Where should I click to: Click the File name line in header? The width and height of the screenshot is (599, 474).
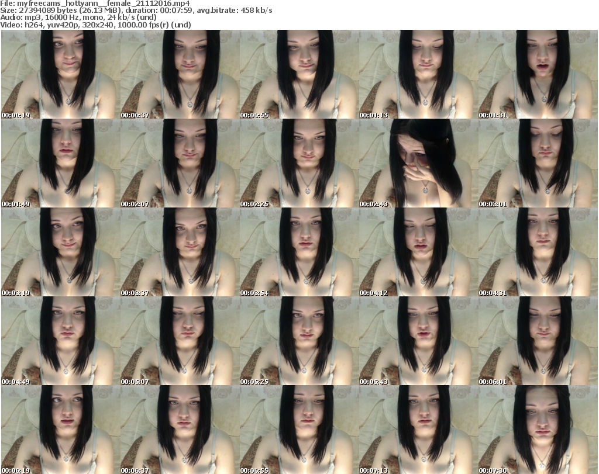pyautogui.click(x=95, y=4)
